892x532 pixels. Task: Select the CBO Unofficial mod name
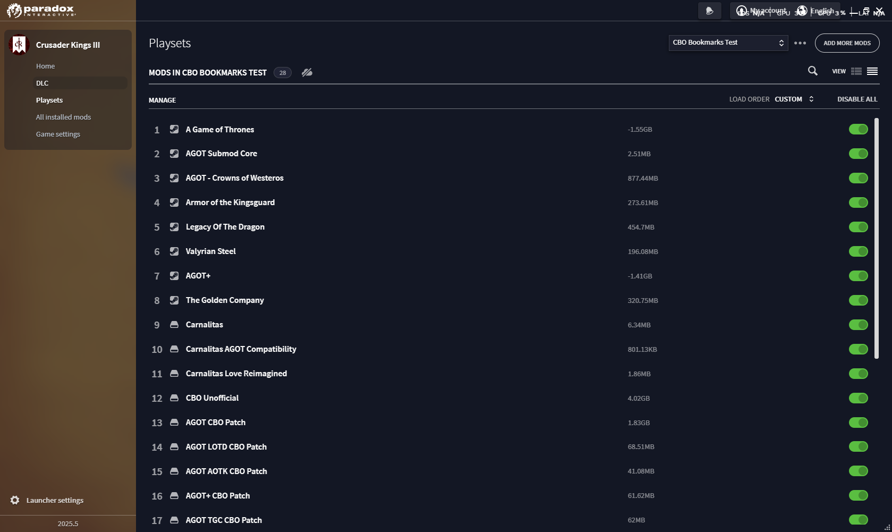(x=213, y=398)
